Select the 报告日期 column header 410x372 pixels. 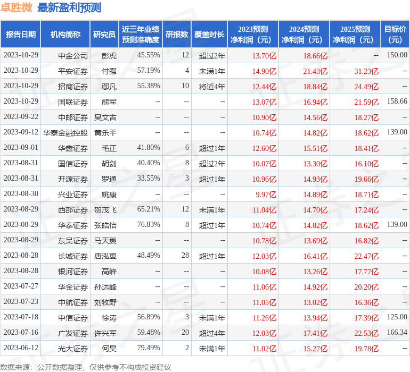point(21,35)
